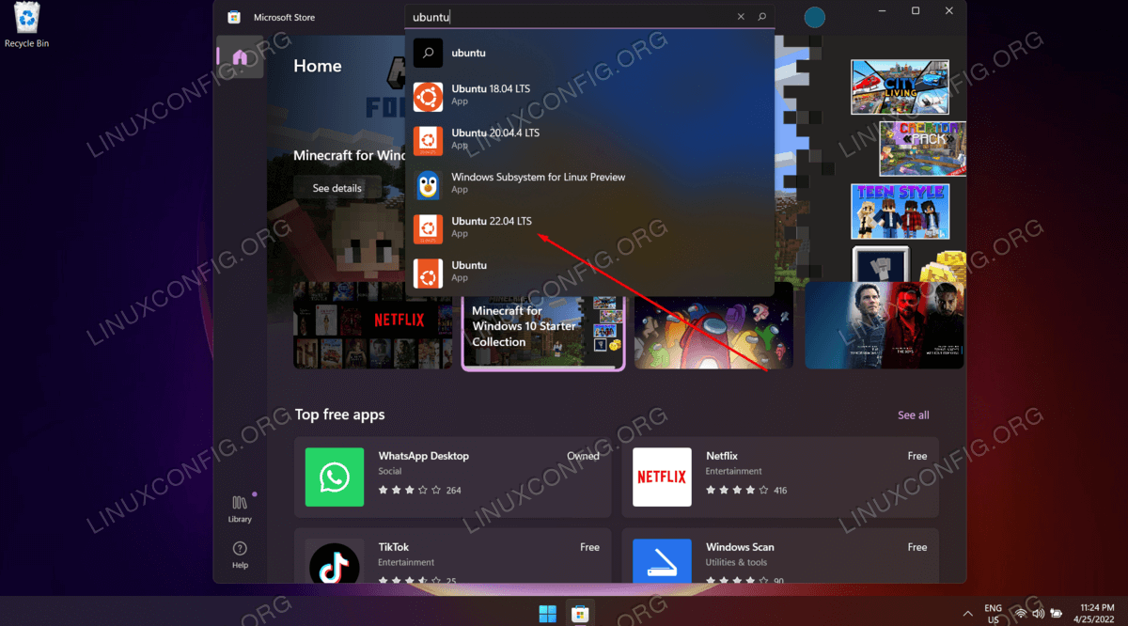Select the plain Ubuntu app suggestion
This screenshot has width=1128, height=626.
pyautogui.click(x=589, y=272)
